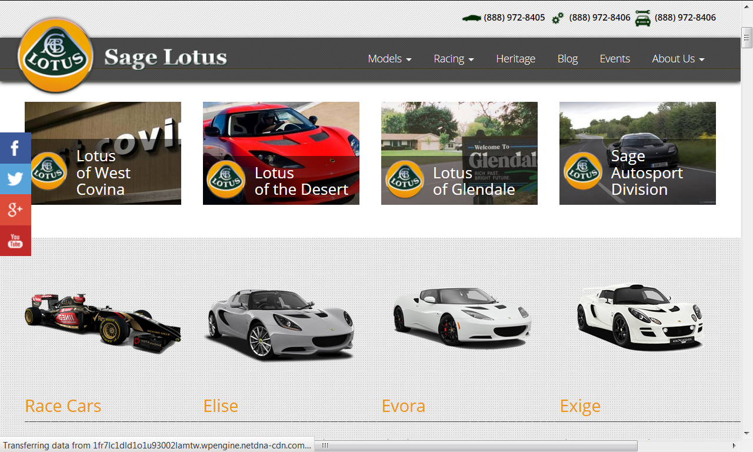Click the black Formula 1 race car image

pyautogui.click(x=103, y=323)
